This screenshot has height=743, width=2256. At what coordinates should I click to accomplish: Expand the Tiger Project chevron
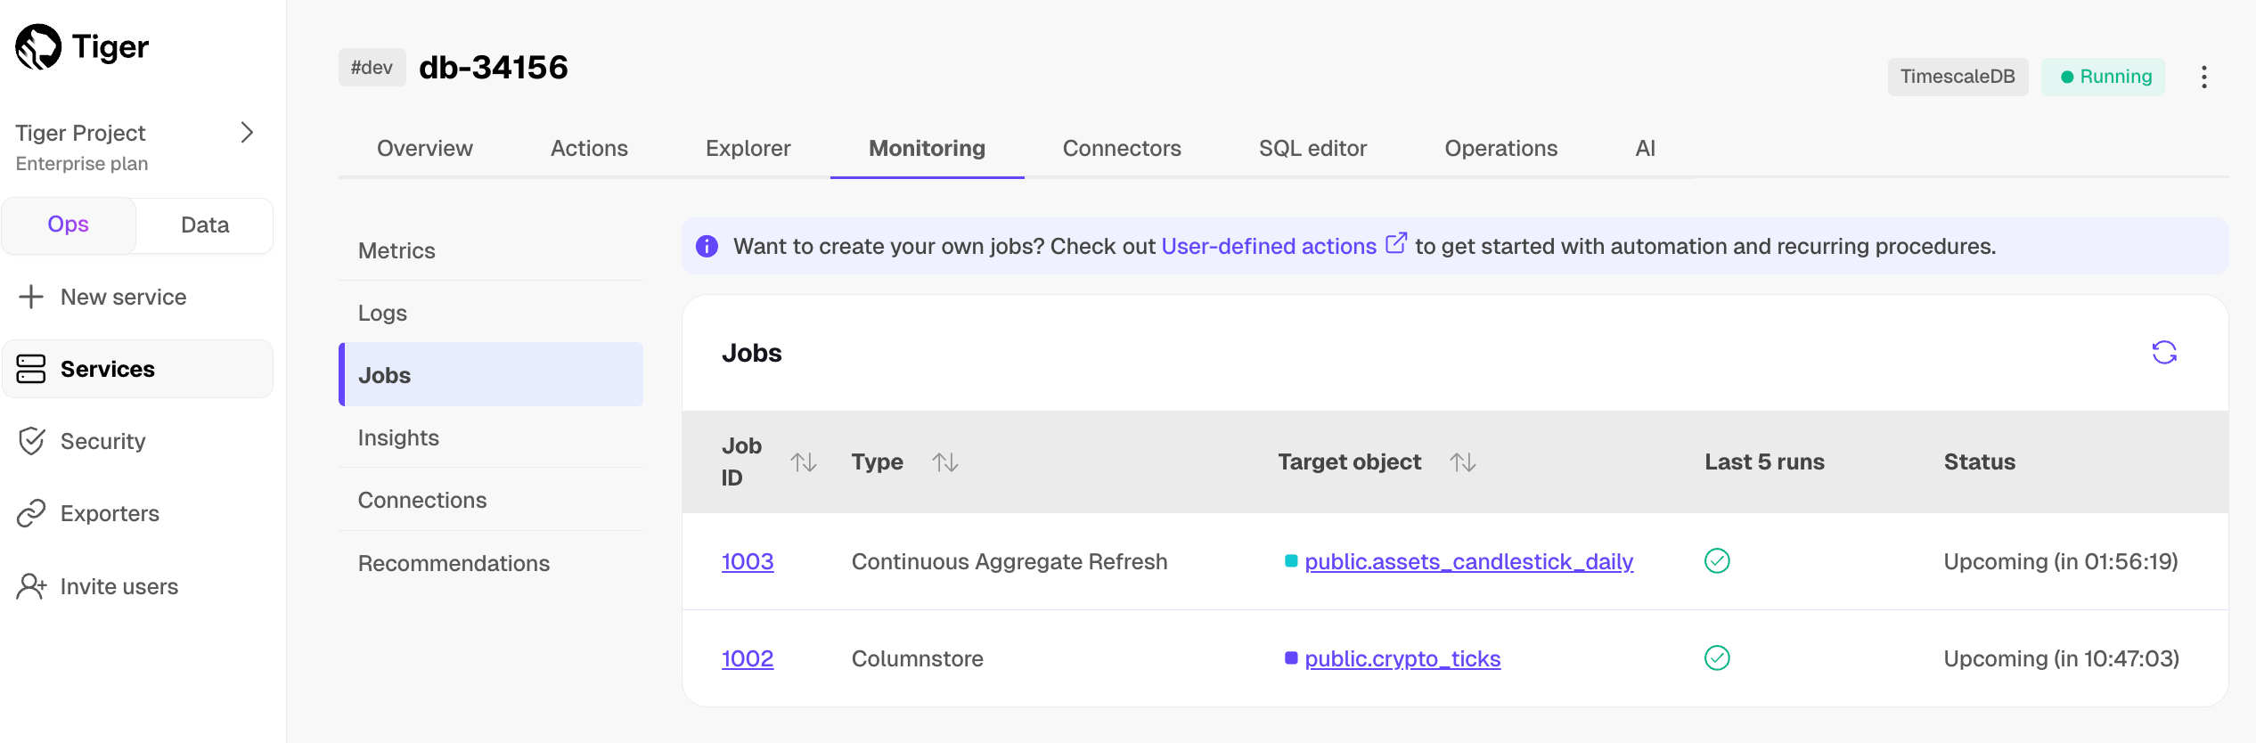coord(247,133)
